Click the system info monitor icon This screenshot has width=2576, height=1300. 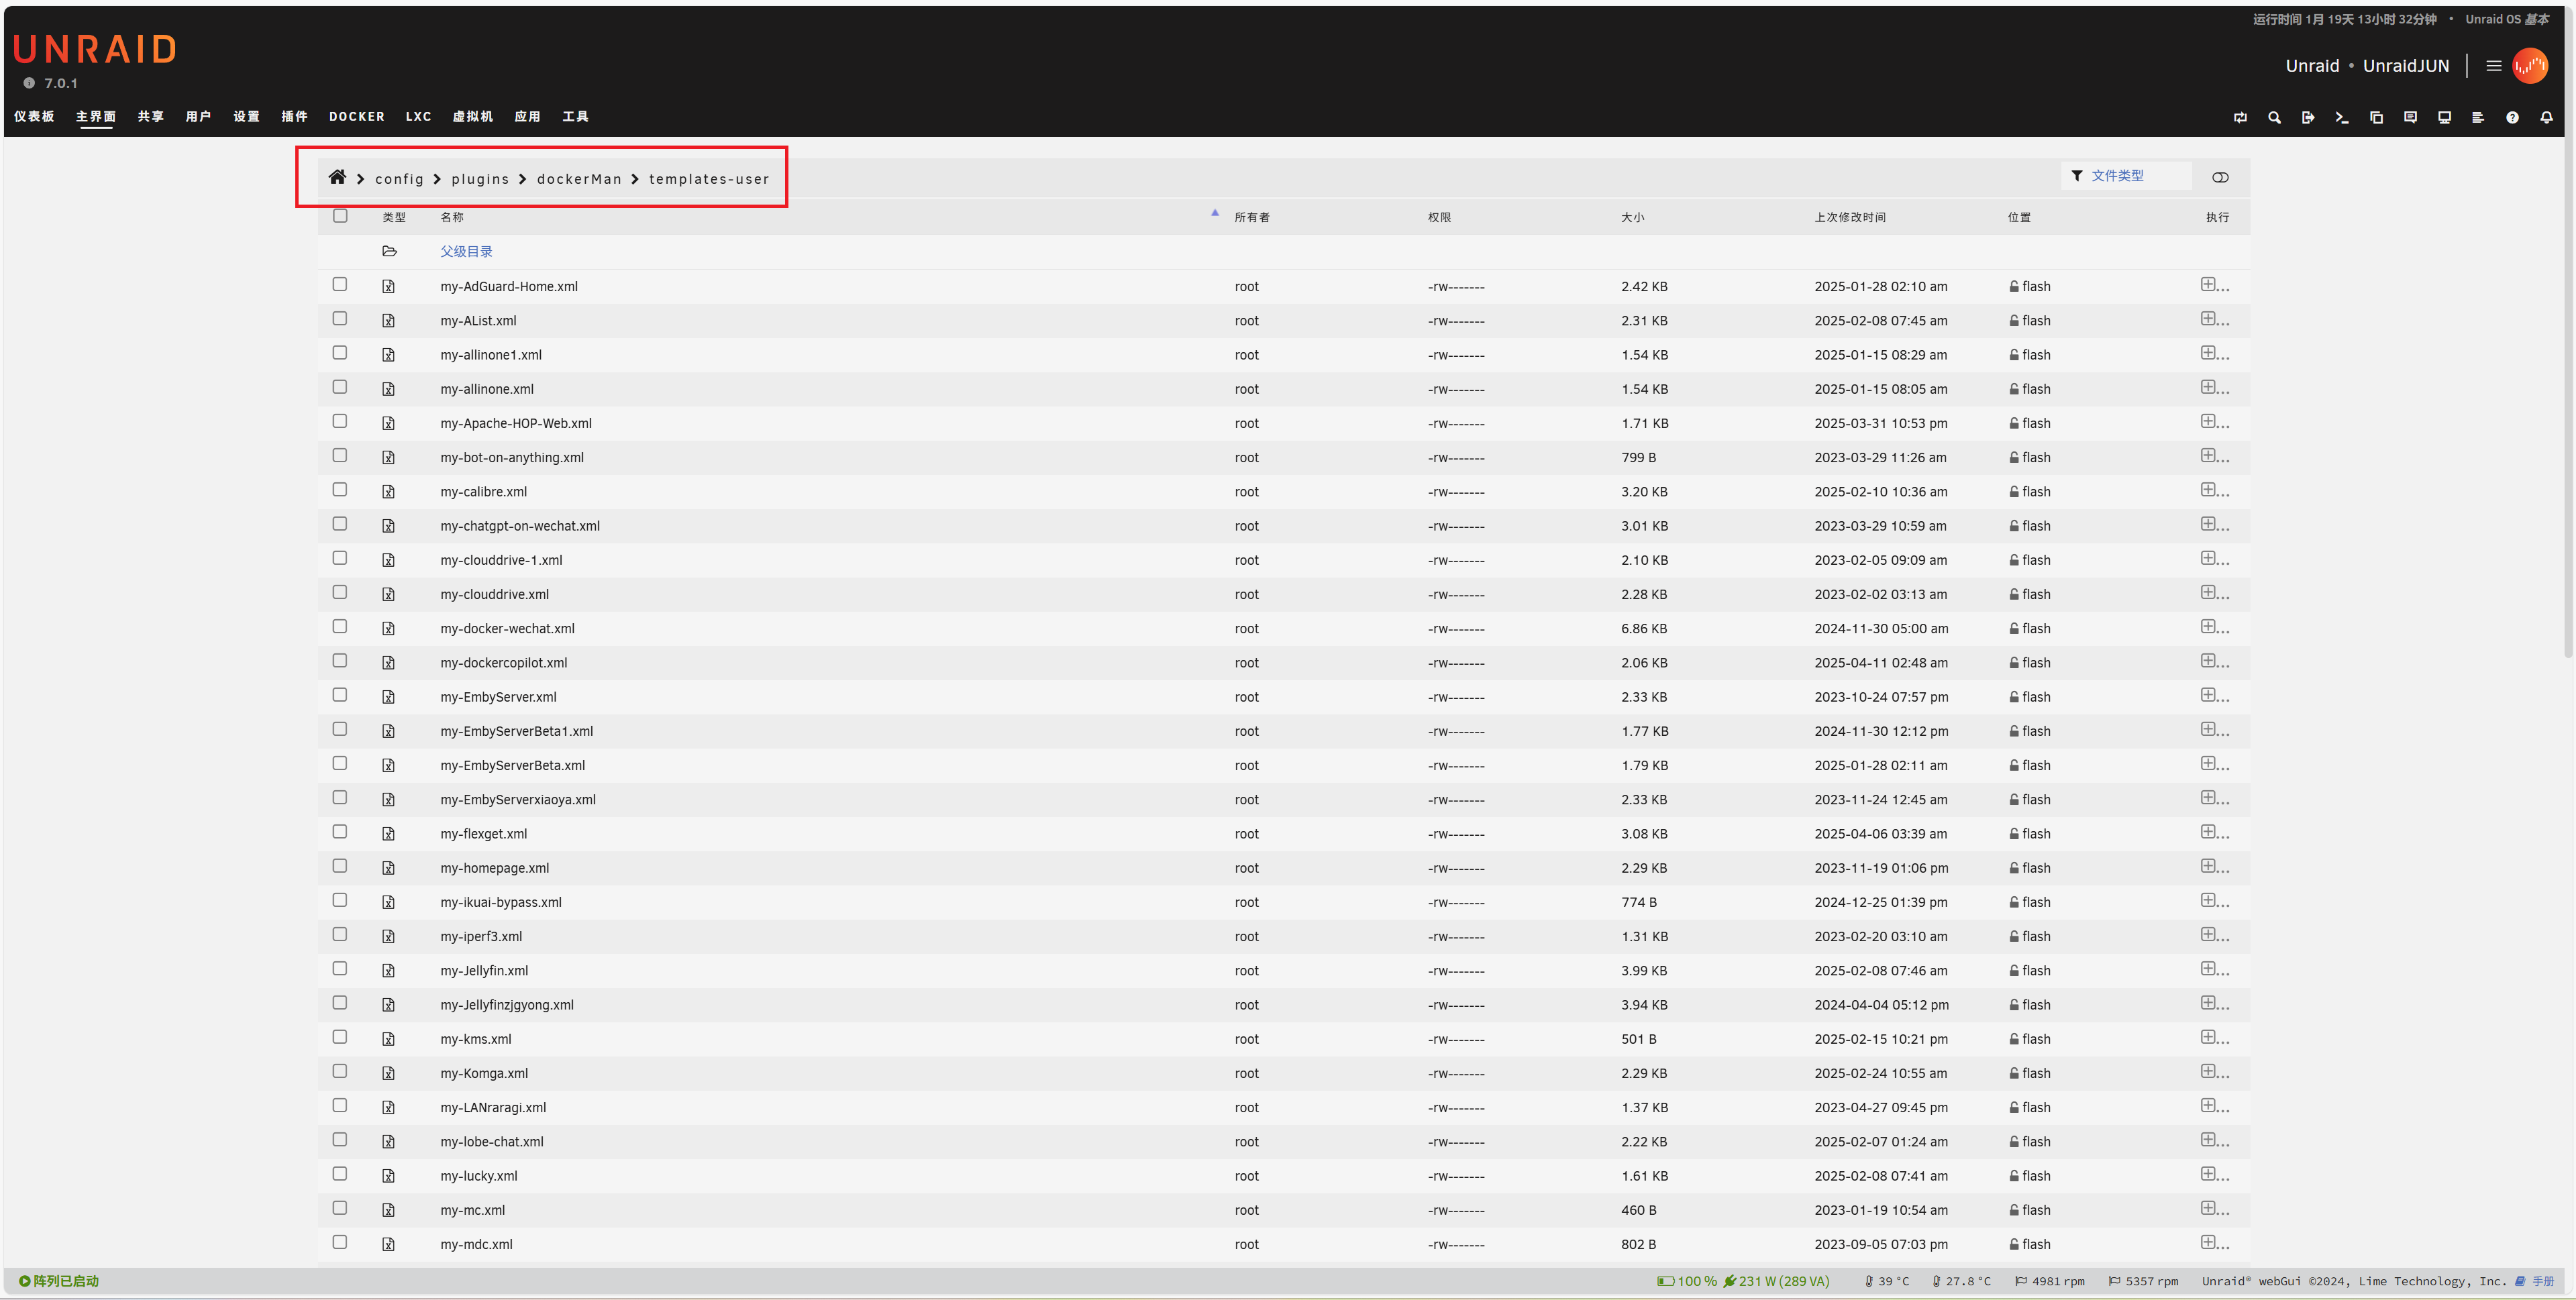pyautogui.click(x=2444, y=118)
